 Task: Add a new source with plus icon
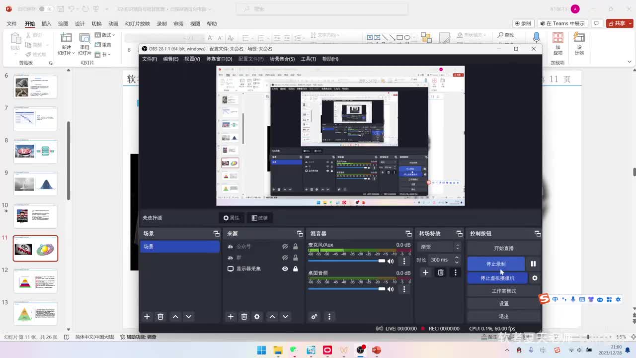click(231, 317)
